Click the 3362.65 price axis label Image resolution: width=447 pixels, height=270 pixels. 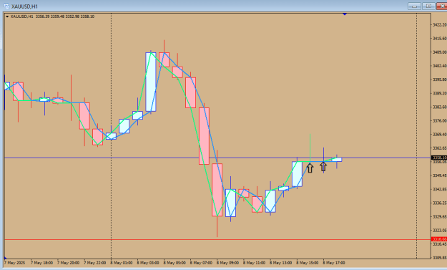coord(440,148)
